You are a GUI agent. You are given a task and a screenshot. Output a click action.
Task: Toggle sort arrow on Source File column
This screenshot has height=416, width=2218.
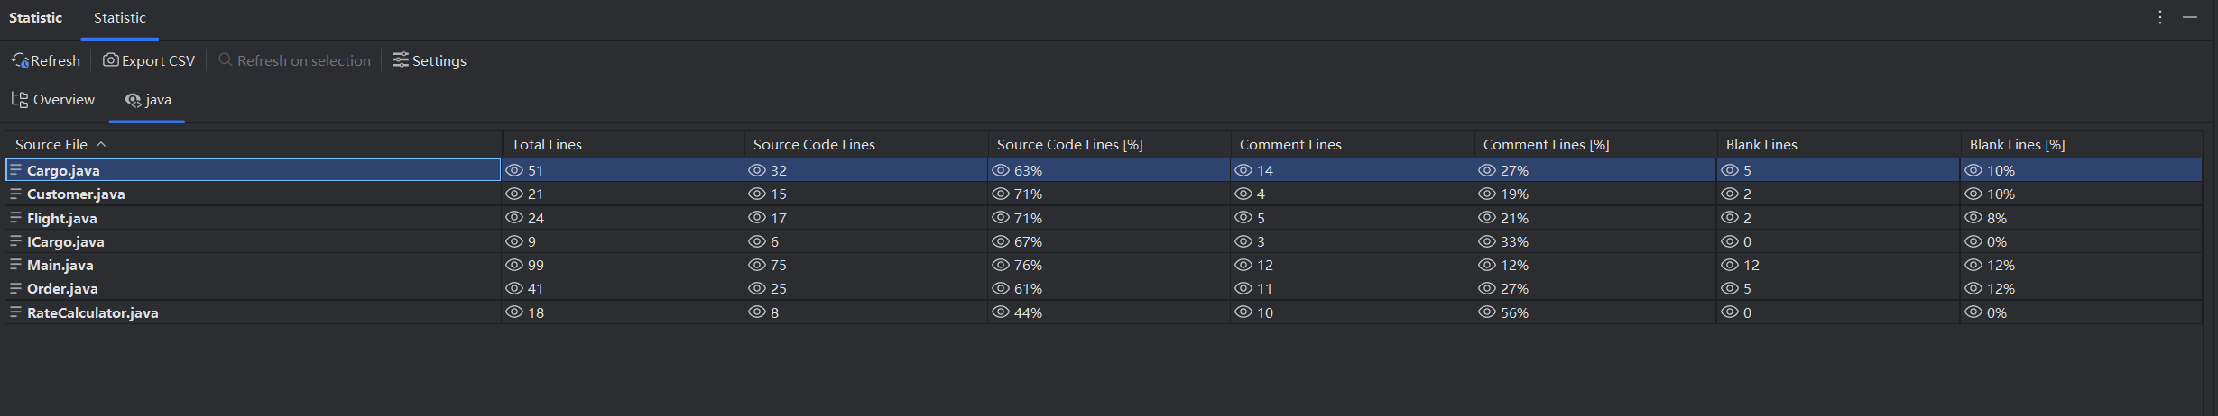pos(101,144)
